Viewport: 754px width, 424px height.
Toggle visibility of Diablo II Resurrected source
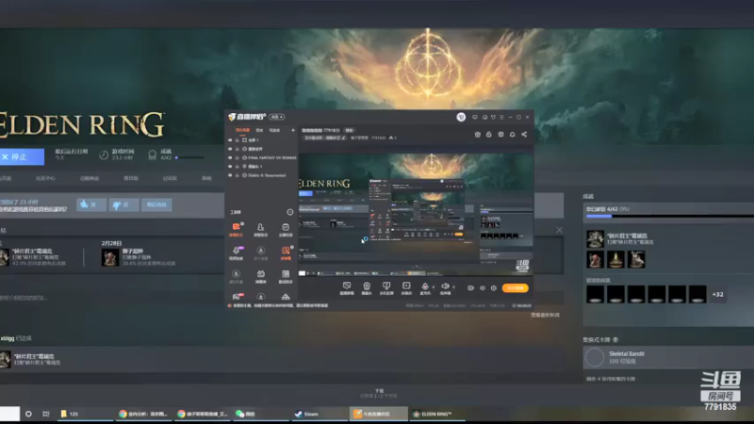click(230, 175)
